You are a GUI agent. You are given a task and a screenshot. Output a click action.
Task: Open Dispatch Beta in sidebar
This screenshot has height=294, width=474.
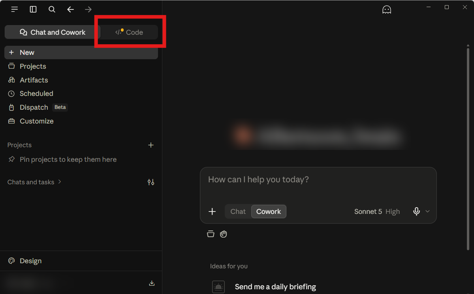pos(81,107)
